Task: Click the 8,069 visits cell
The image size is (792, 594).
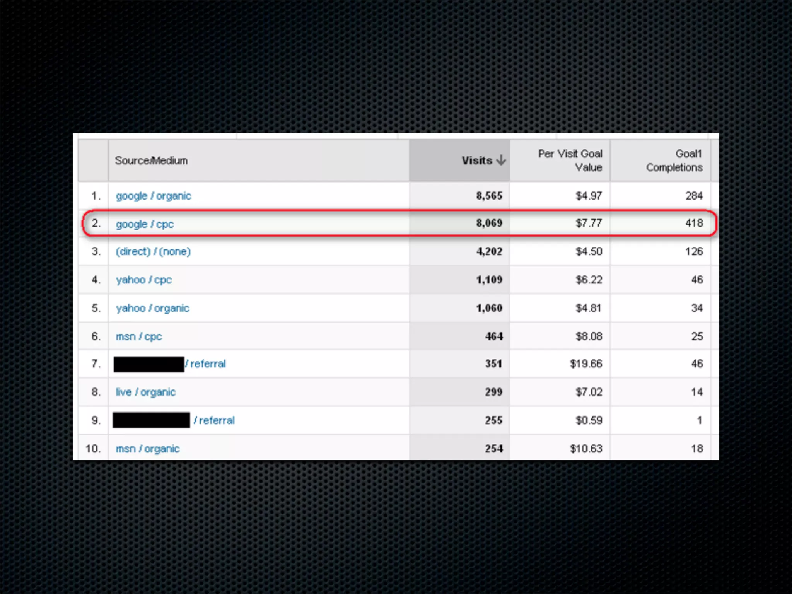Action: click(x=489, y=223)
